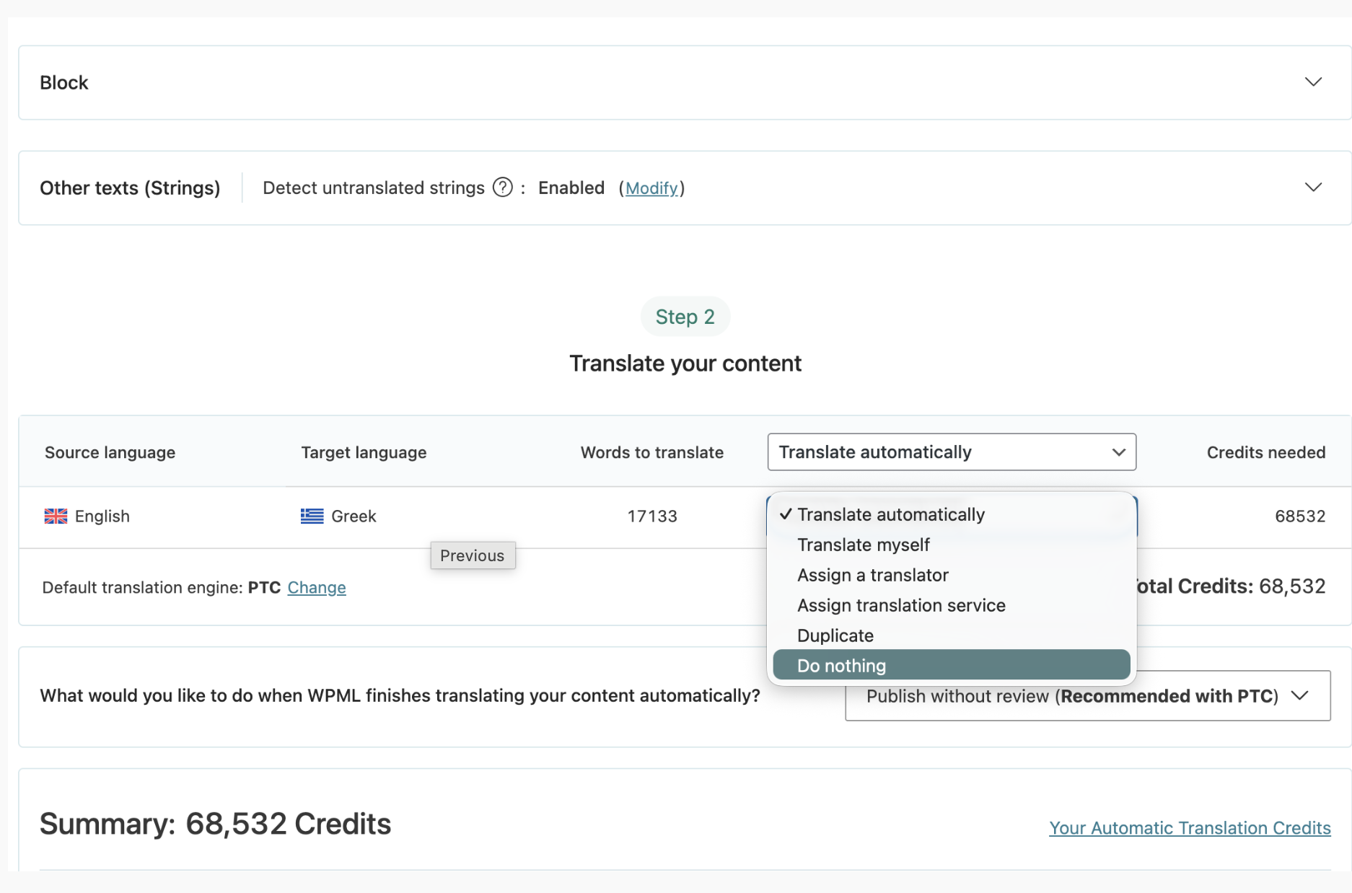Select Assign a translator option
This screenshot has height=893, width=1352.
(x=872, y=575)
